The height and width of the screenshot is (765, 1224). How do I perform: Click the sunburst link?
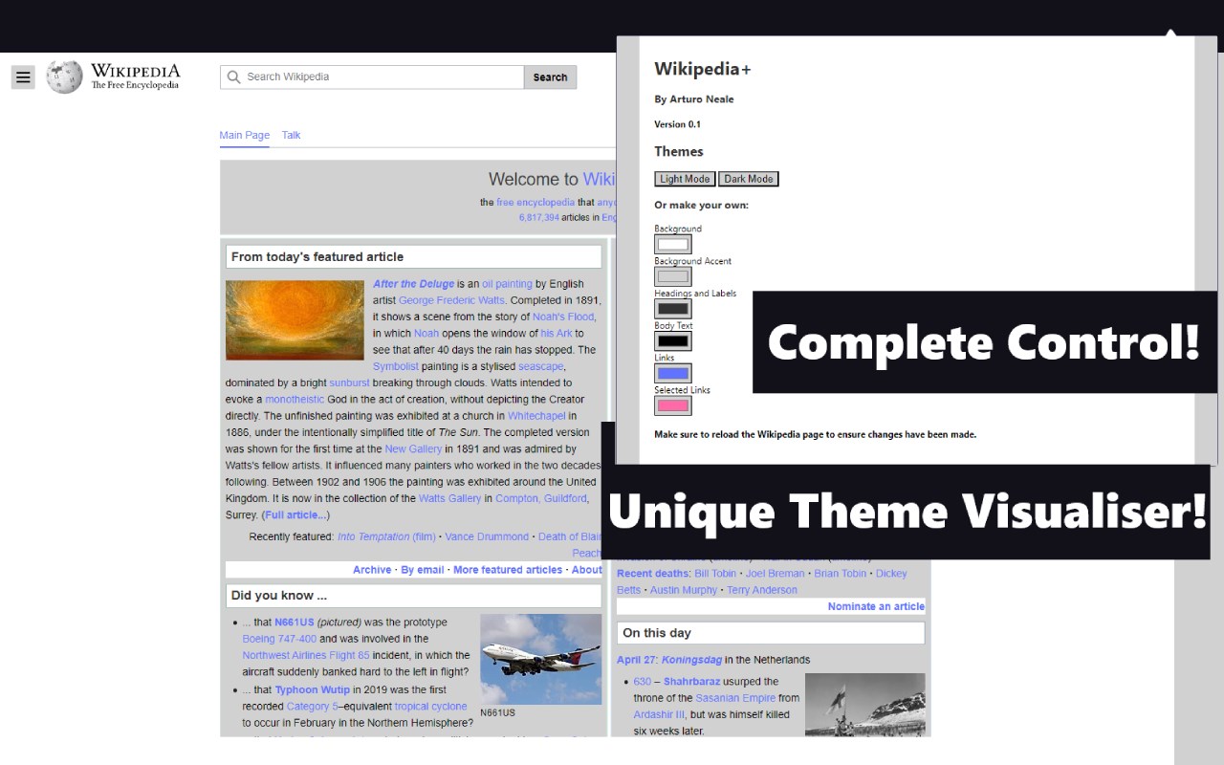click(349, 383)
